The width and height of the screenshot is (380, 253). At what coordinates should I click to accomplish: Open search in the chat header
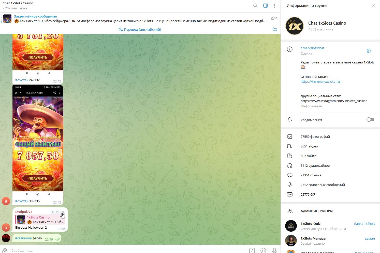255,6
